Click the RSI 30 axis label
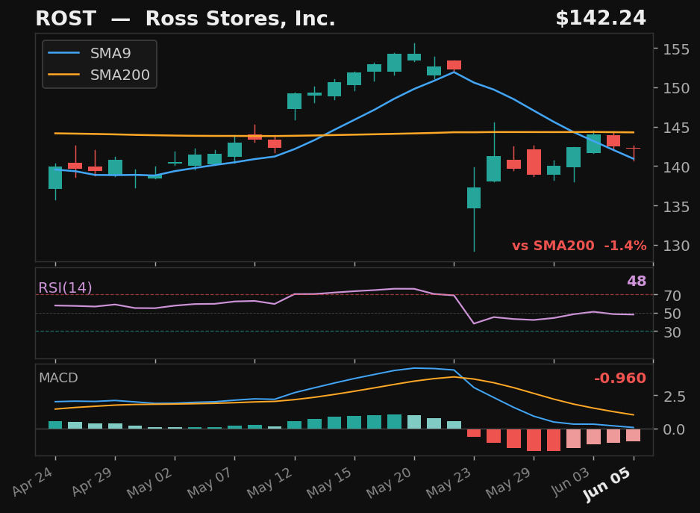700x513 pixels. point(672,332)
